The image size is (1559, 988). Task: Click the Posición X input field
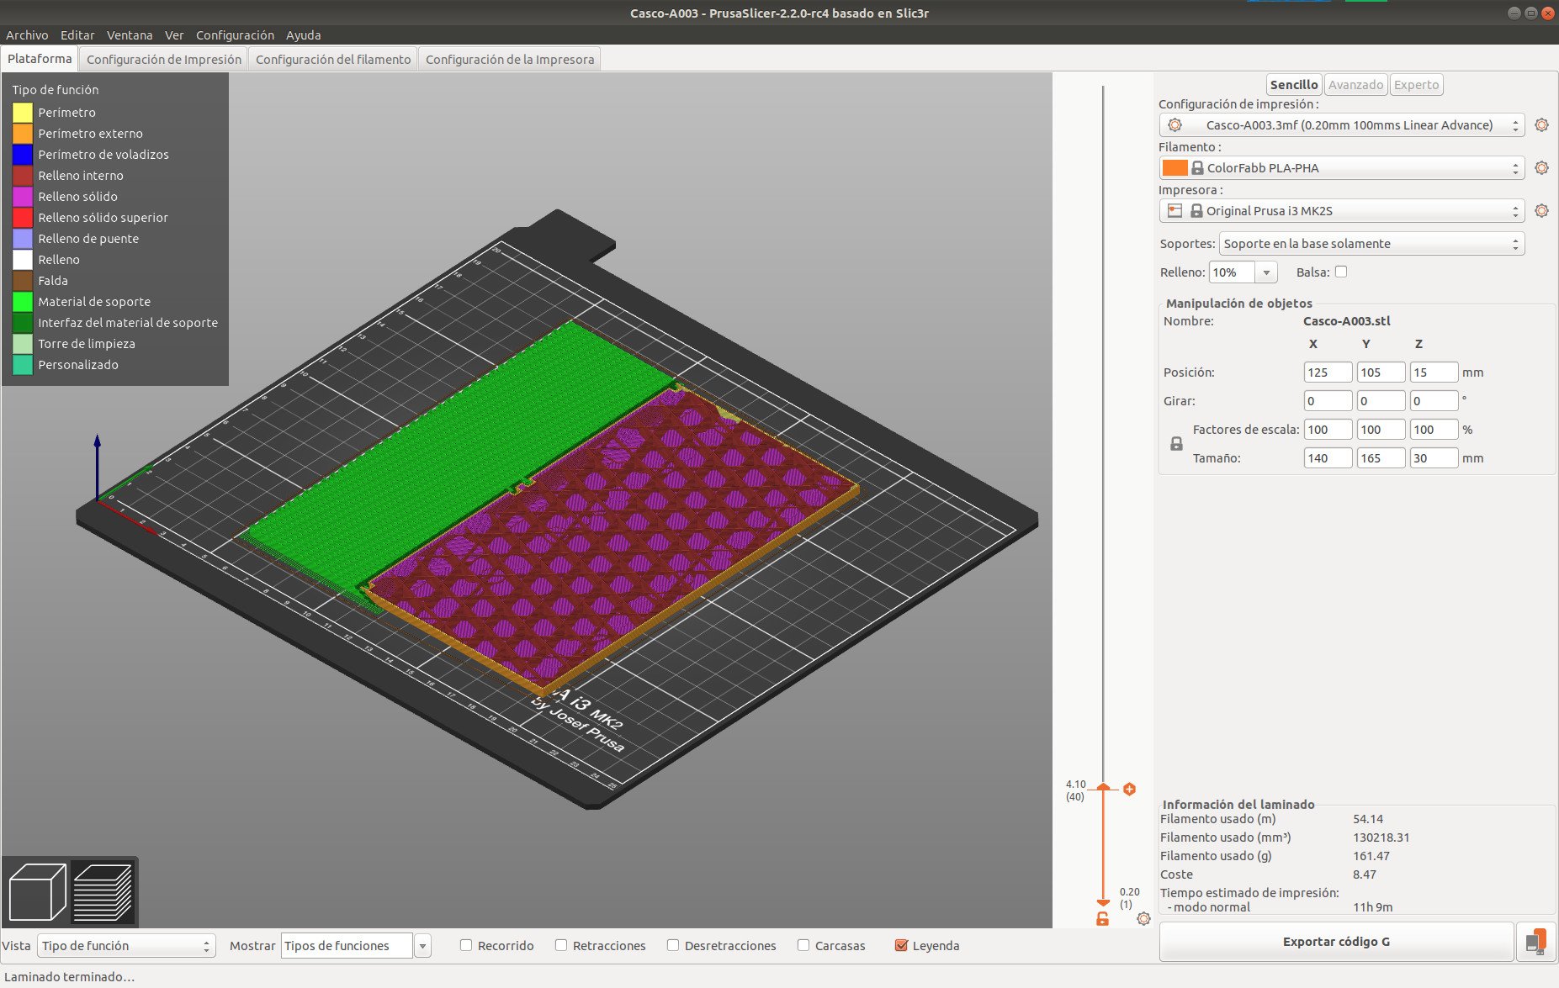[x=1328, y=372]
